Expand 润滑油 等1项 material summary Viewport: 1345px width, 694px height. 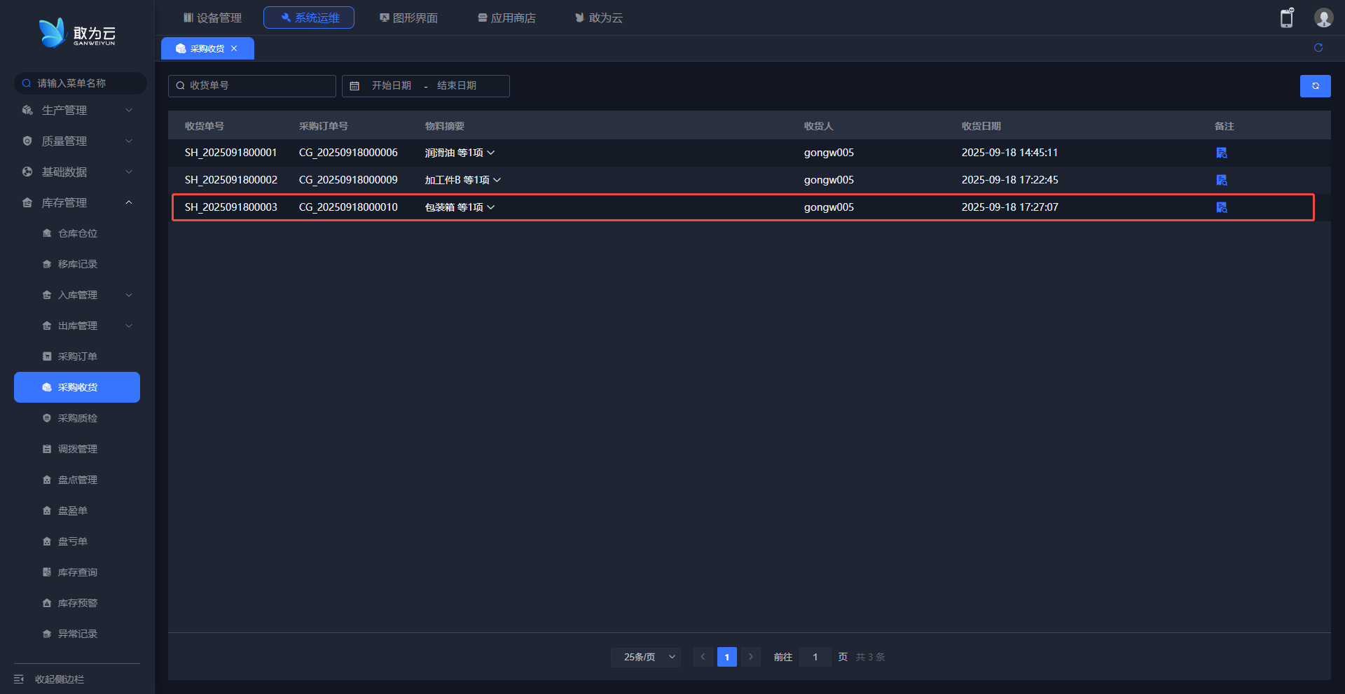click(460, 153)
